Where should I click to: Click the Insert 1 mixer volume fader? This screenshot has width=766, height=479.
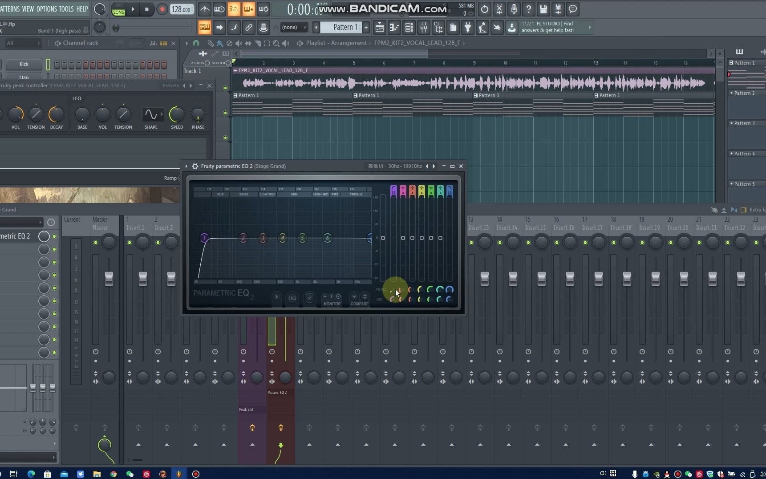pyautogui.click(x=143, y=279)
